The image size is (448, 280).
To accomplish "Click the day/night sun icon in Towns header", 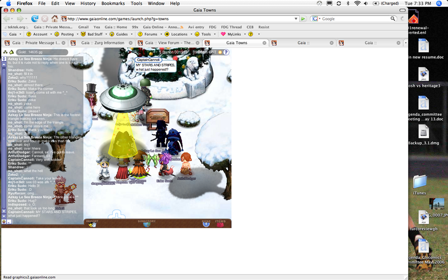I will click(x=220, y=52).
